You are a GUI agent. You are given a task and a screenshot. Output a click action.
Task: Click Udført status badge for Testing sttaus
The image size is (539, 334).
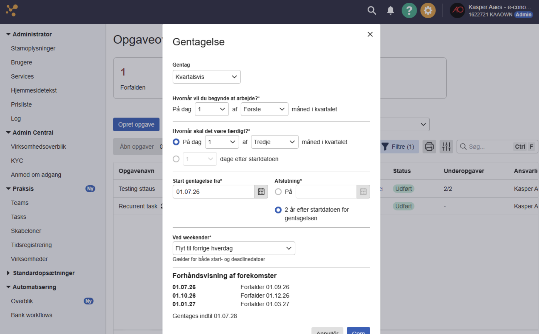[403, 189]
